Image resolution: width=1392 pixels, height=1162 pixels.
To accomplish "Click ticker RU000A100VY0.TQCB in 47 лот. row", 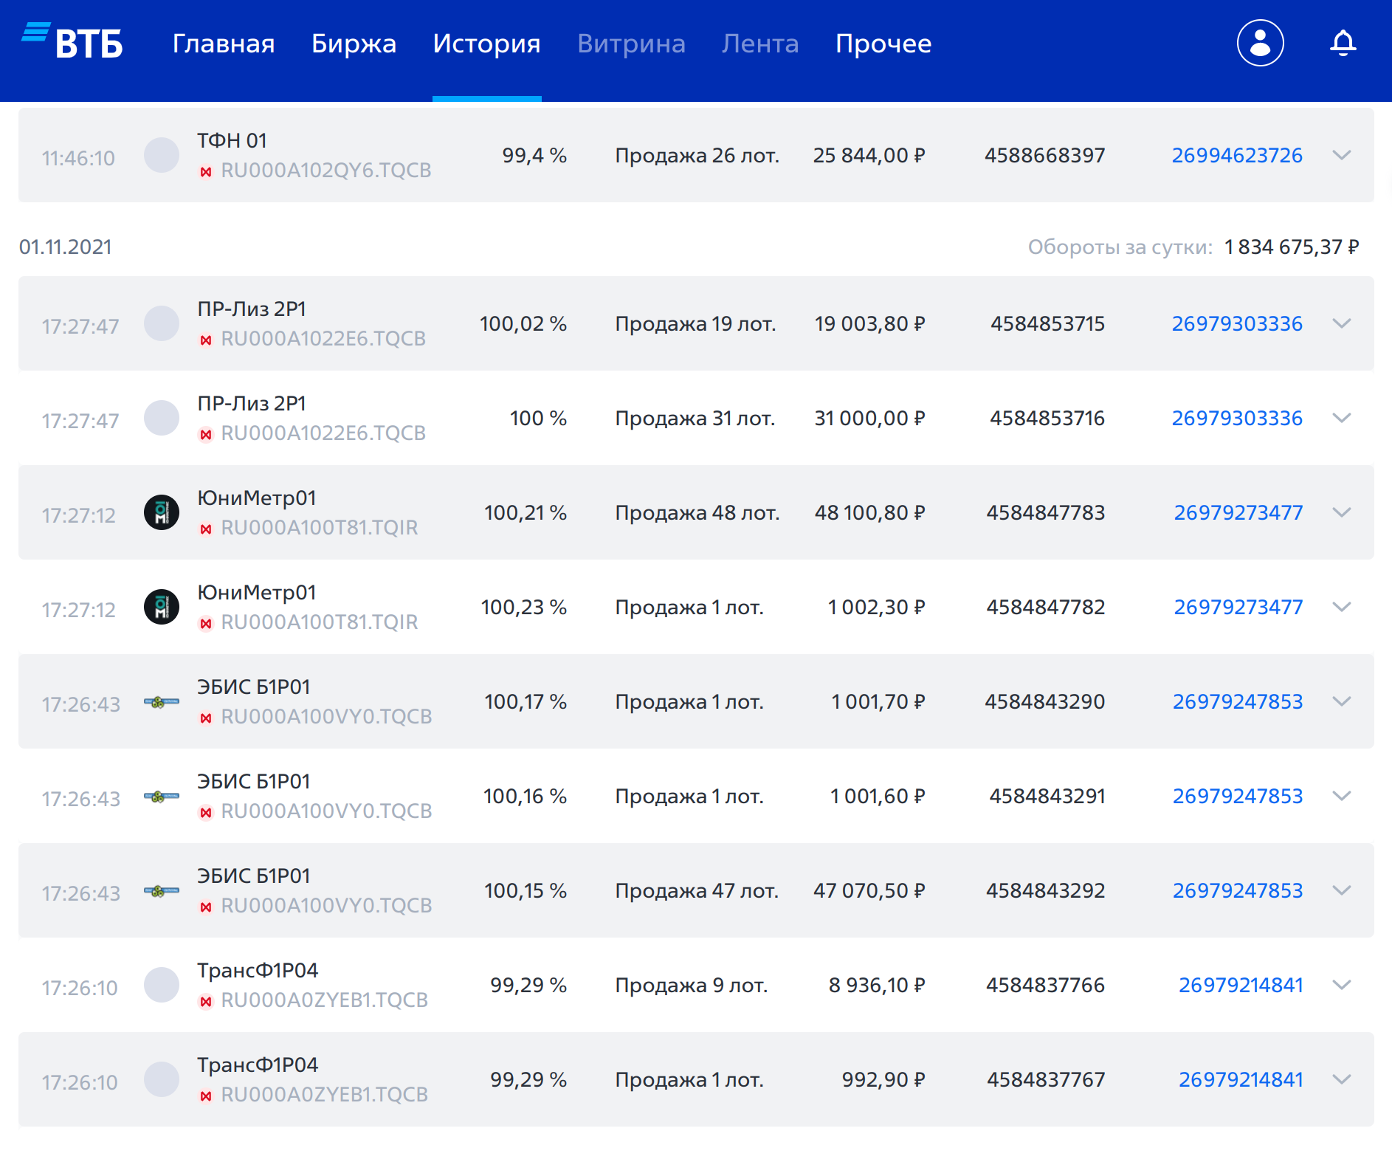I will (326, 906).
